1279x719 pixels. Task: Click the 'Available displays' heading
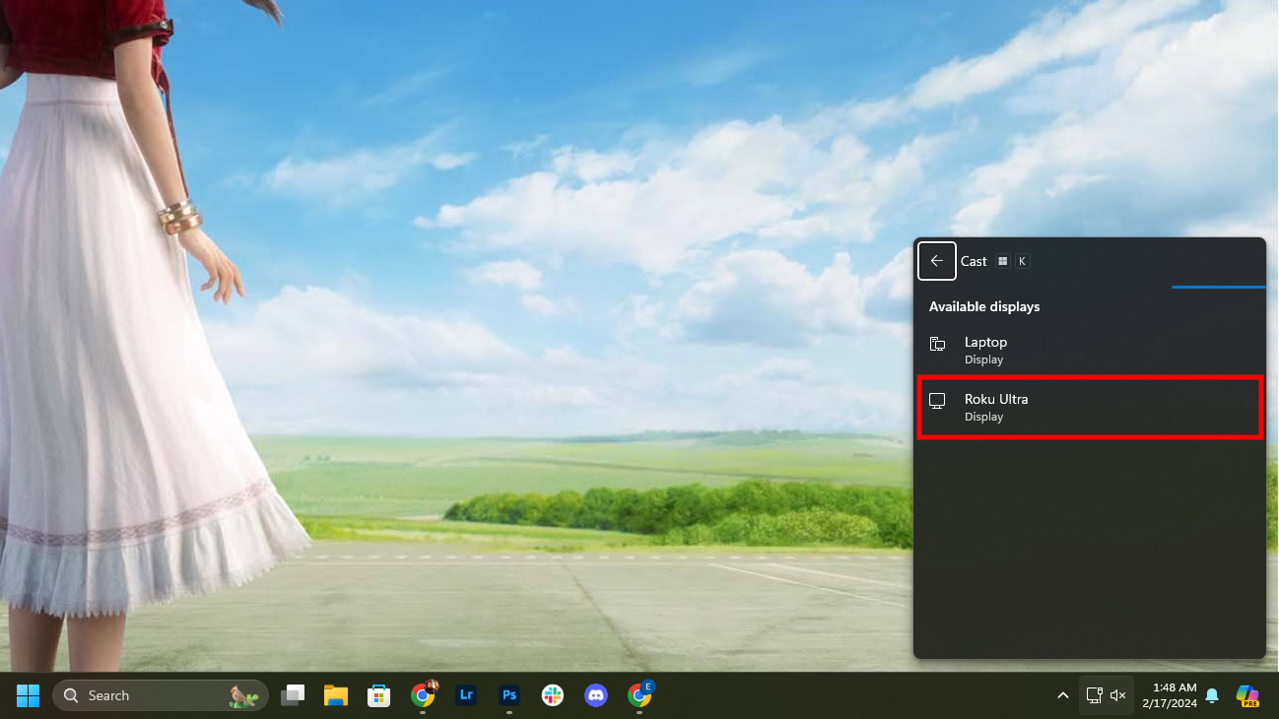(x=984, y=306)
